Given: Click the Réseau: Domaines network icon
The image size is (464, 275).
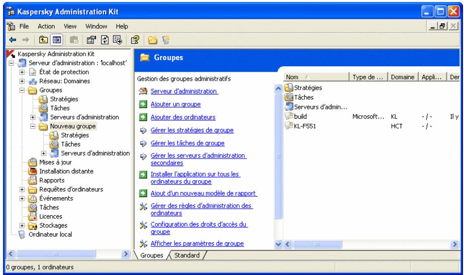Looking at the screenshot, I should click(x=33, y=81).
